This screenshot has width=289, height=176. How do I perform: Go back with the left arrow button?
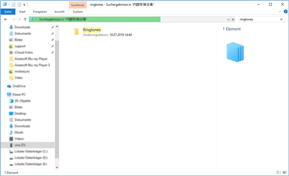(6, 19)
